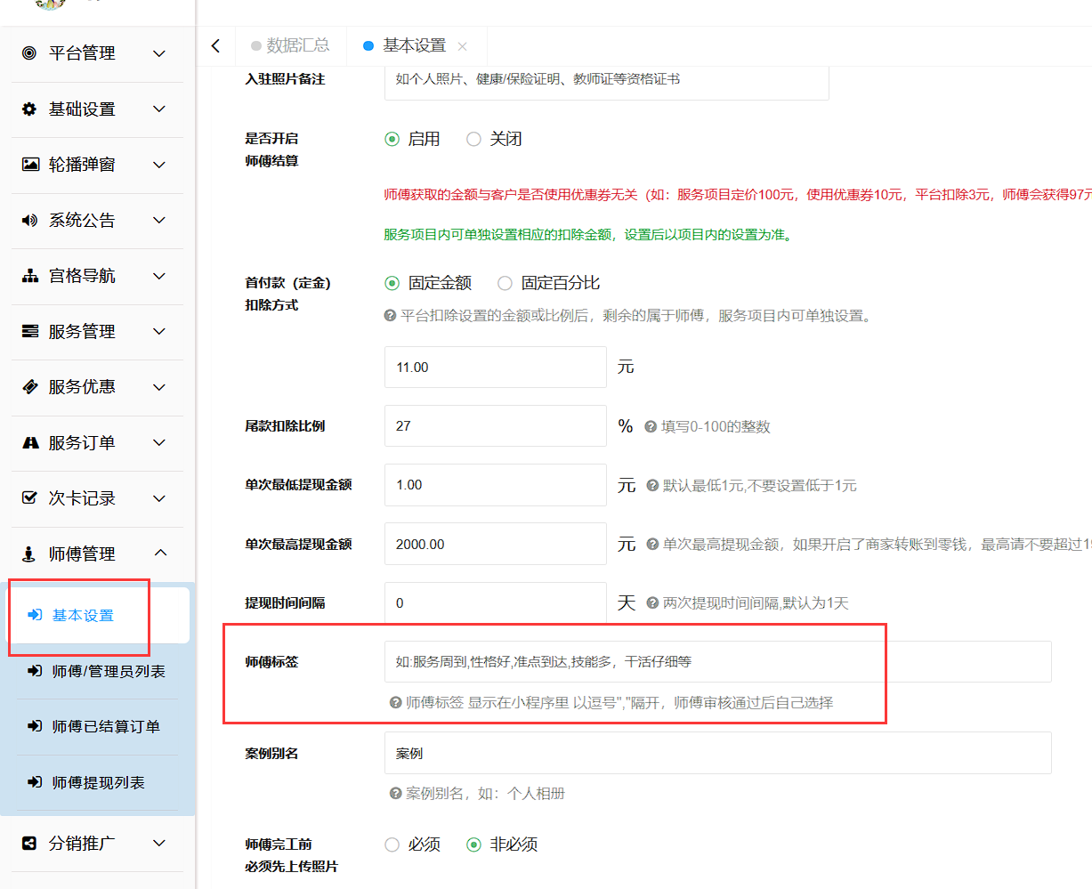Viewport: 1092px width, 889px height.
Task: Choose 必须 for 师傅完工前必须先上传照片
Action: point(392,844)
